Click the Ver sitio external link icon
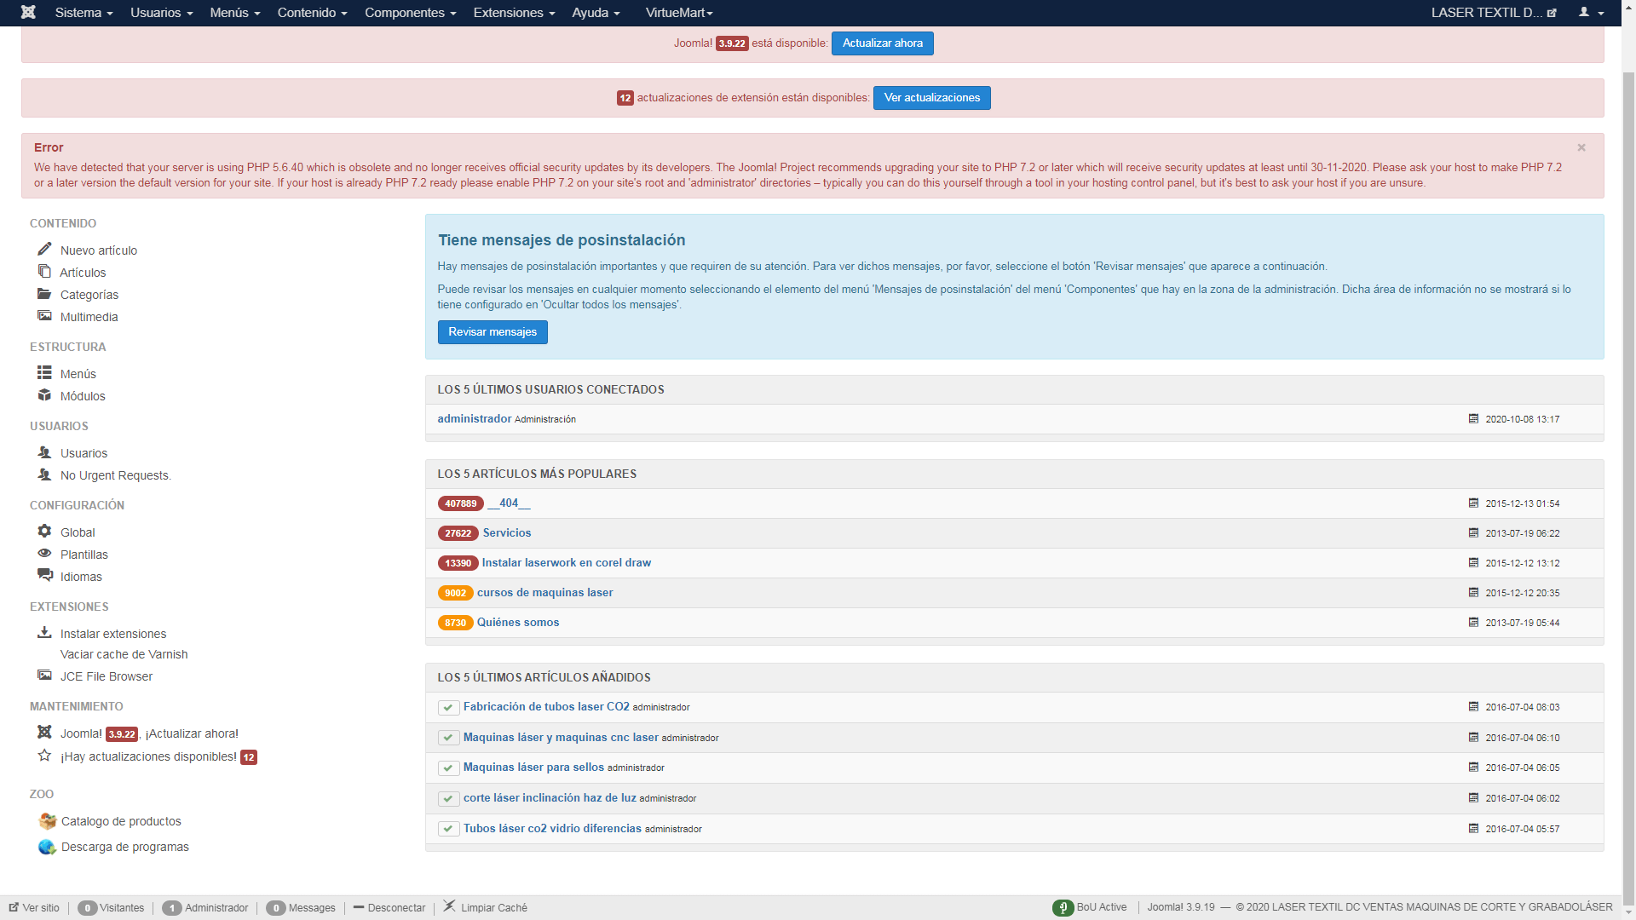Screen dimensions: 1636x920 (14, 907)
